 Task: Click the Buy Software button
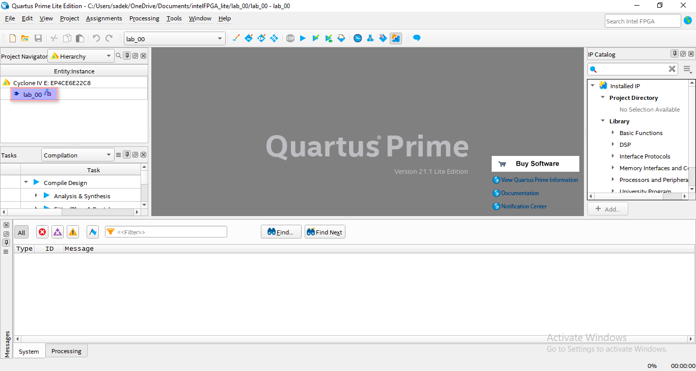[536, 164]
